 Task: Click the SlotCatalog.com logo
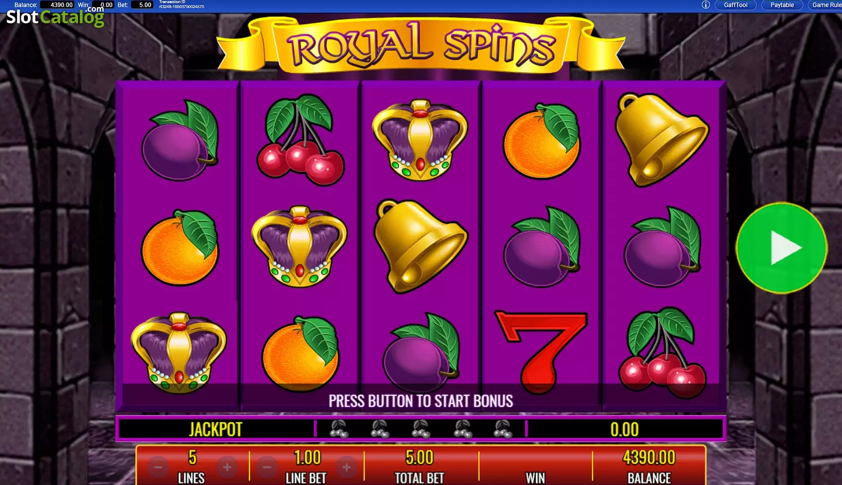(55, 17)
